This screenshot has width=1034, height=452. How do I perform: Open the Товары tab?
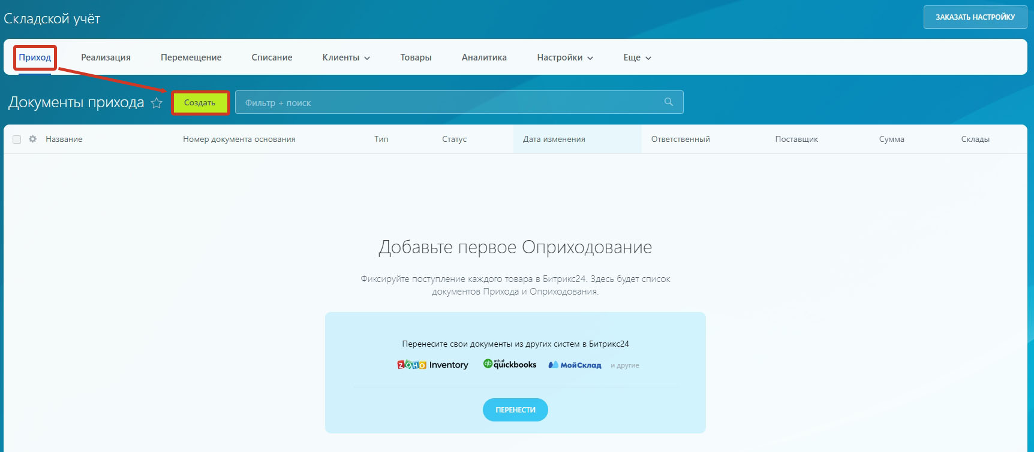click(x=416, y=57)
